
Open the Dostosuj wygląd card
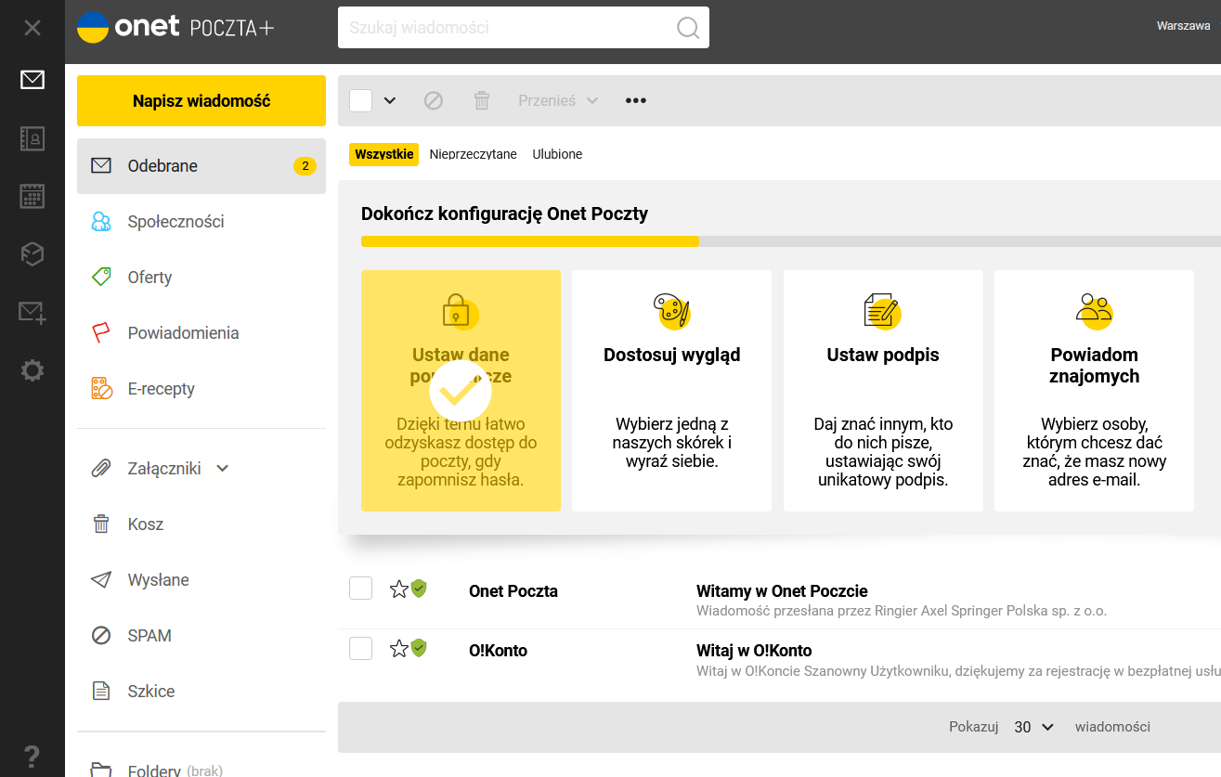coord(671,391)
